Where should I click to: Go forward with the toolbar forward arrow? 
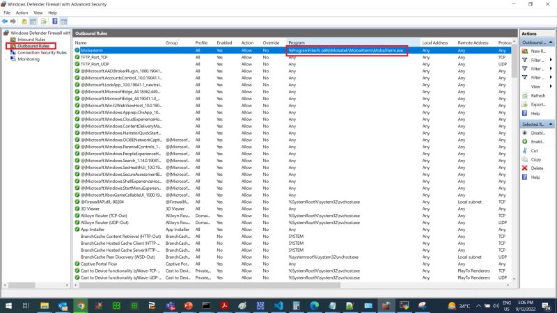tap(13, 22)
